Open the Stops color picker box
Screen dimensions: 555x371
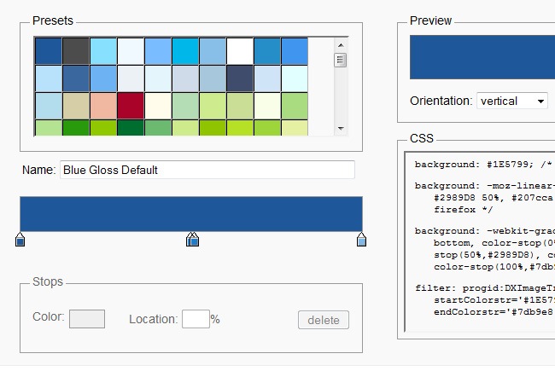[86, 319]
